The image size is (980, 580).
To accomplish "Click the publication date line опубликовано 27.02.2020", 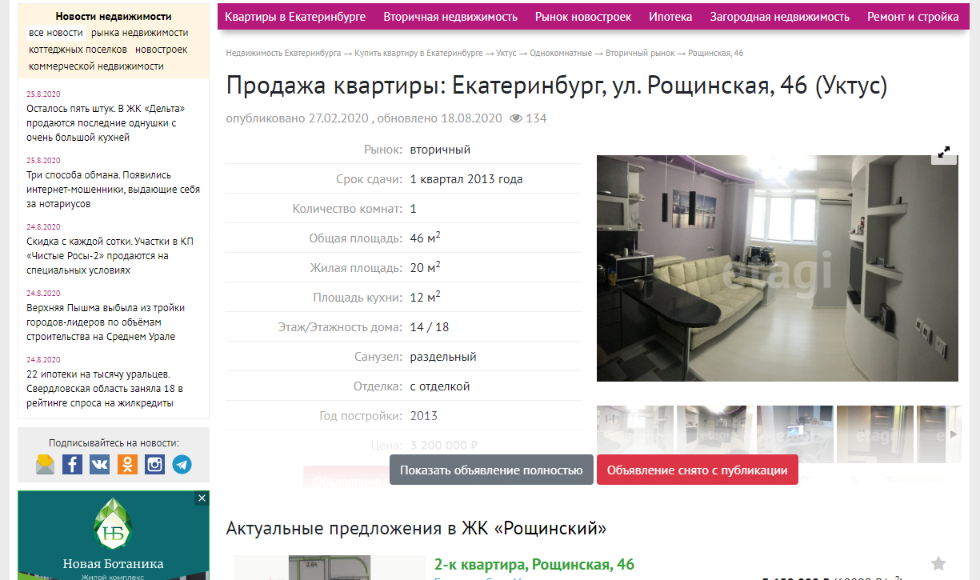I will [298, 118].
